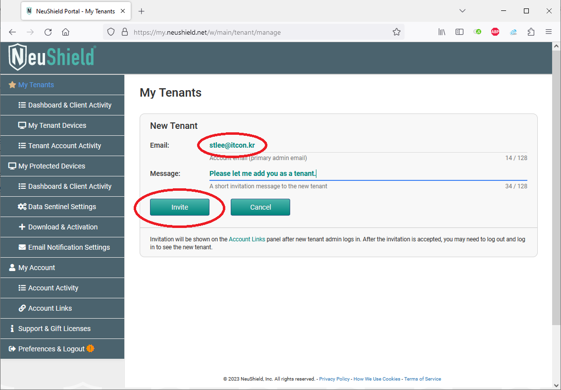The width and height of the screenshot is (561, 390).
Task: Click the padlock site info icon
Action: [x=124, y=32]
